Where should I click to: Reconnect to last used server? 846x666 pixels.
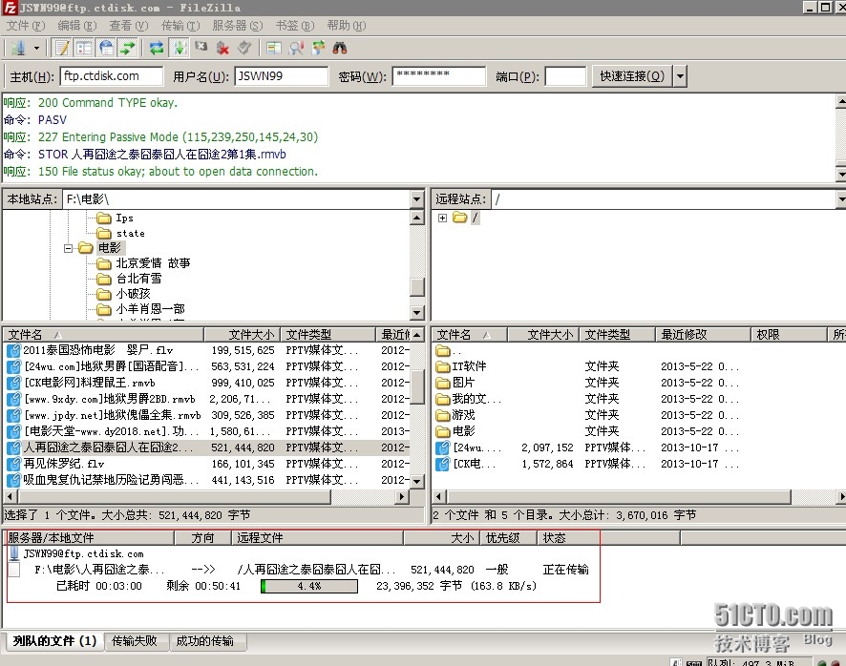(x=244, y=48)
